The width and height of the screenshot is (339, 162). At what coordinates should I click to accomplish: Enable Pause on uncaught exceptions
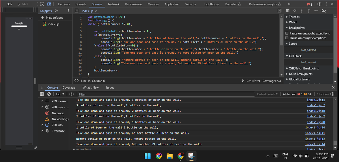[x=287, y=33]
